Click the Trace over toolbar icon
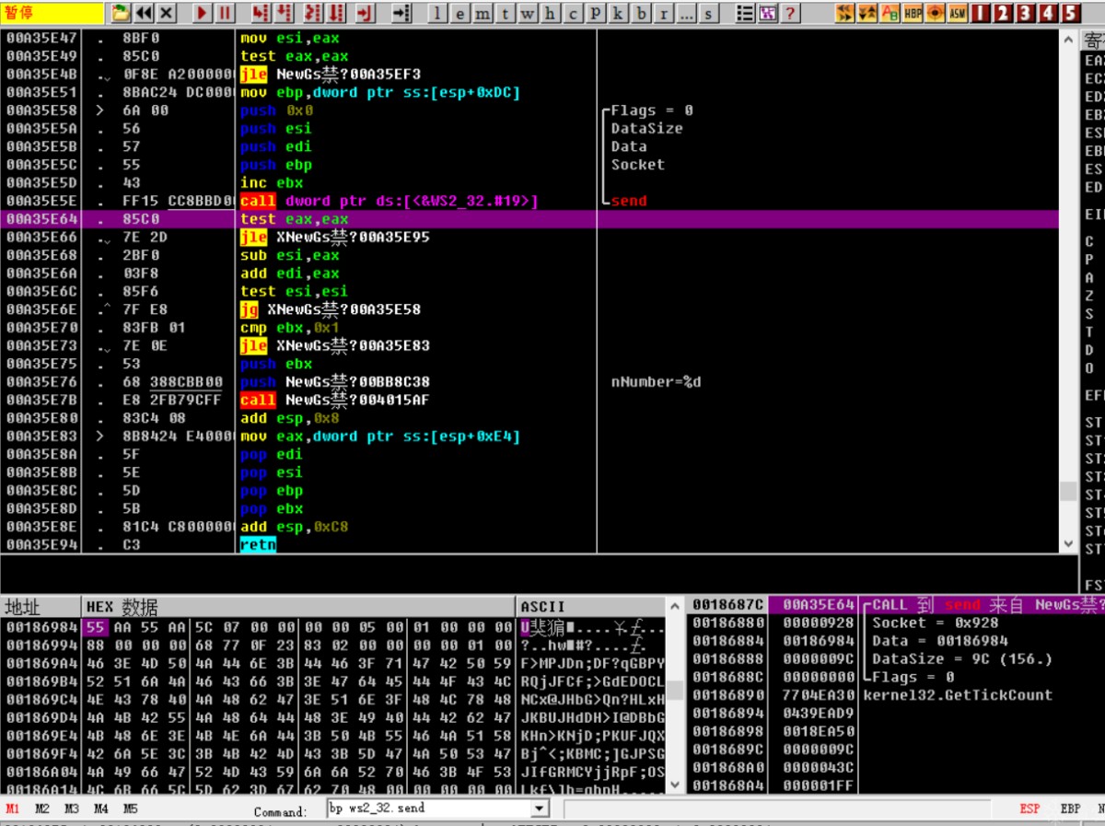The height and width of the screenshot is (826, 1105). 336,13
